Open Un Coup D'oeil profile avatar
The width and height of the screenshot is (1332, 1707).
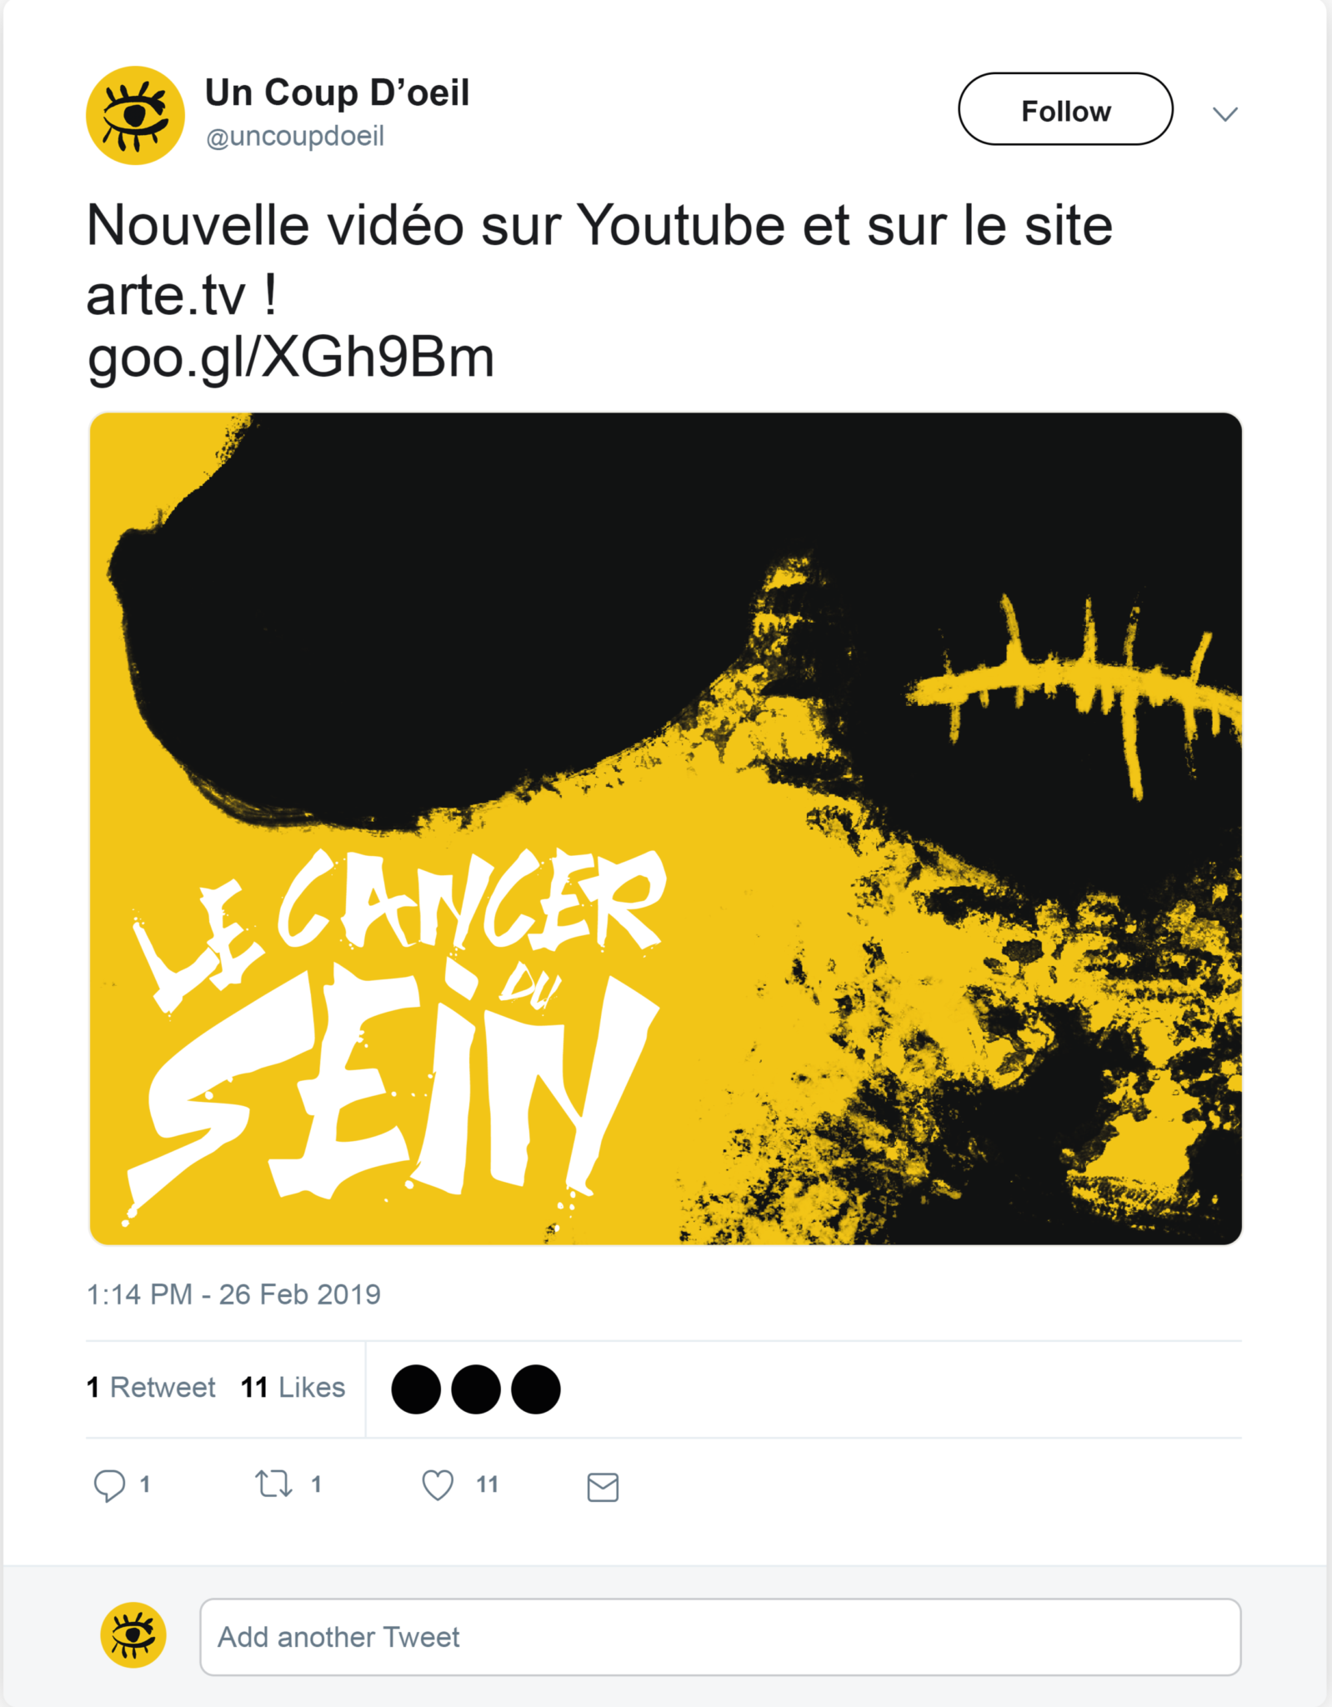[x=135, y=115]
